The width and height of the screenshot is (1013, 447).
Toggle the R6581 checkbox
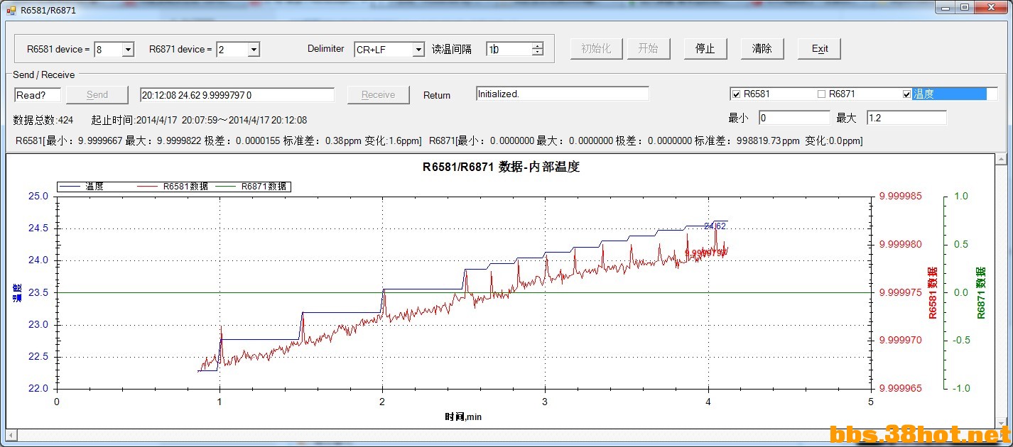[x=737, y=94]
